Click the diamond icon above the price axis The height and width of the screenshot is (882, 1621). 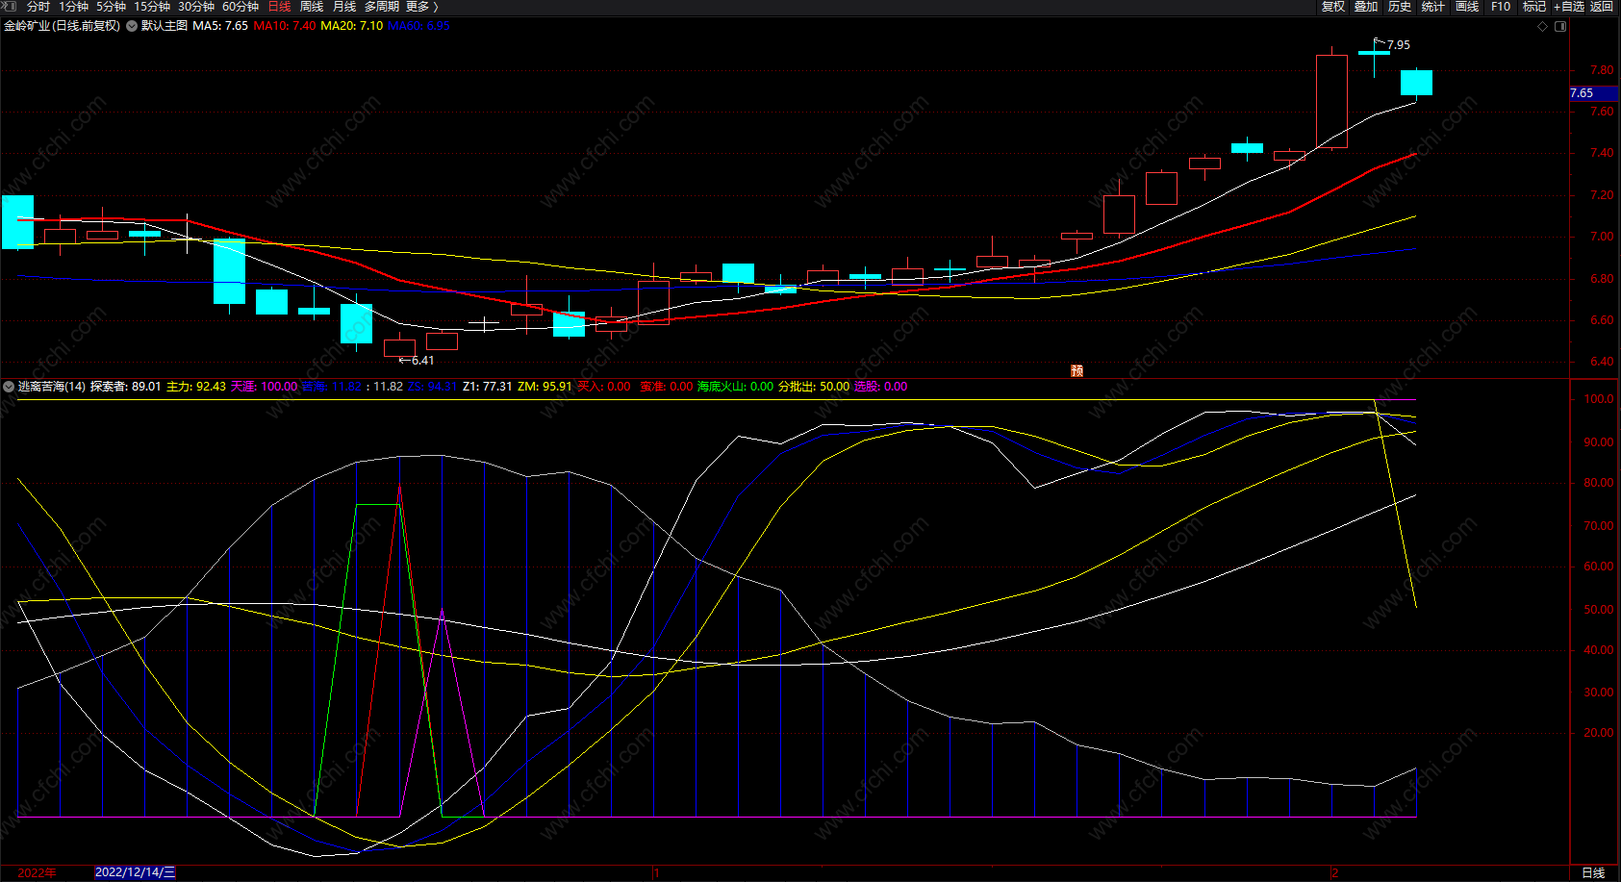coord(1542,26)
